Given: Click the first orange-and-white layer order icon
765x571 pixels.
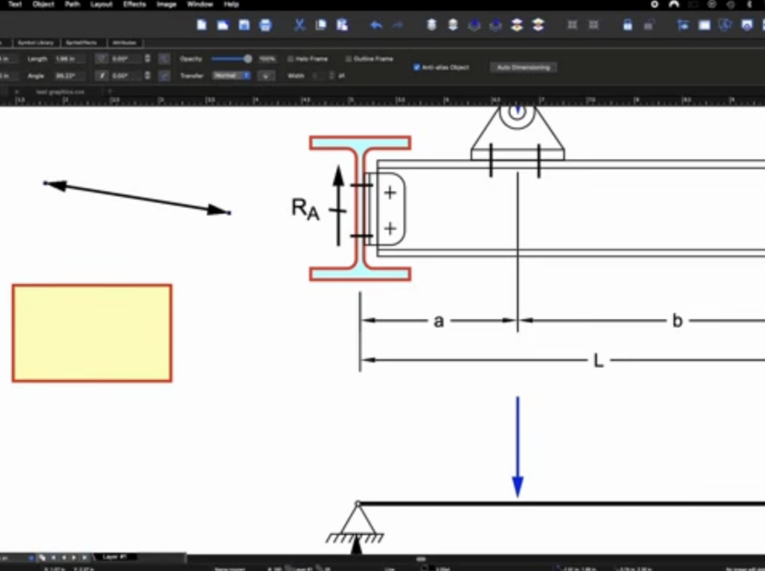Looking at the screenshot, I should click(x=517, y=25).
